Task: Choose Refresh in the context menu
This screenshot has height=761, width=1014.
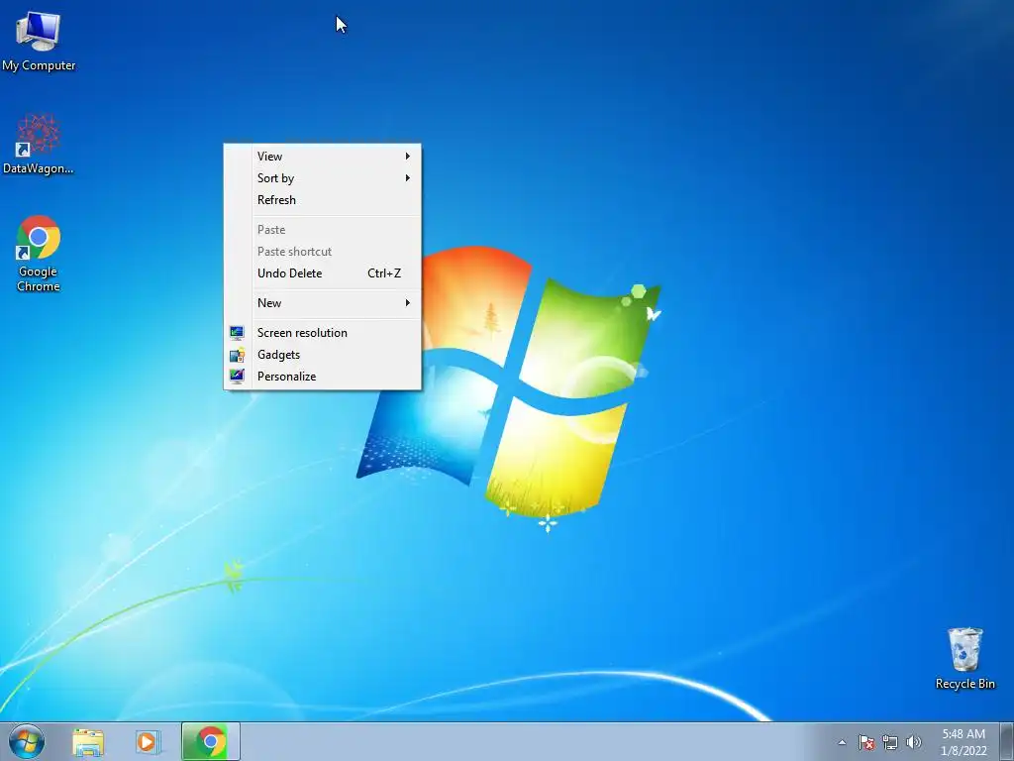Action: pyautogui.click(x=323, y=200)
